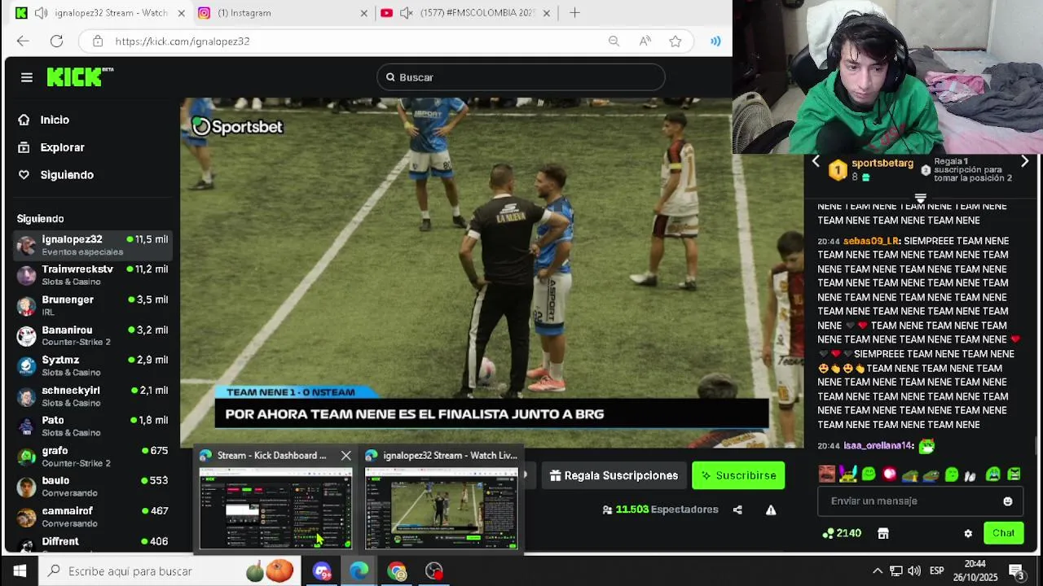This screenshot has height=586, width=1043.
Task: Unmute the YouTube tab audio icon
Action: click(406, 13)
